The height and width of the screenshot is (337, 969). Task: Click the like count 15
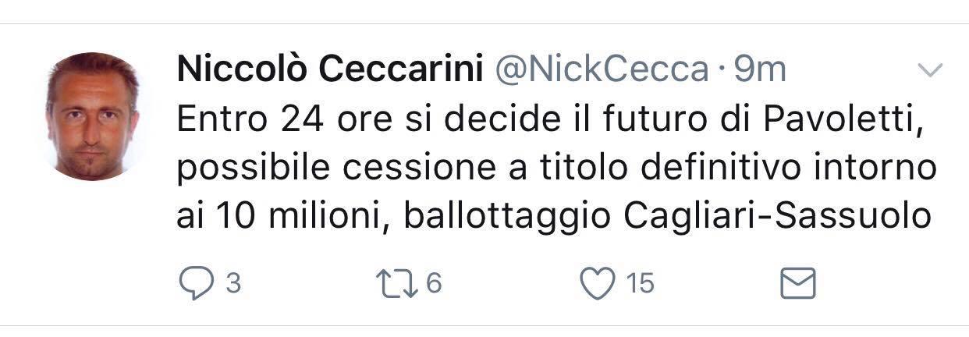(x=641, y=283)
